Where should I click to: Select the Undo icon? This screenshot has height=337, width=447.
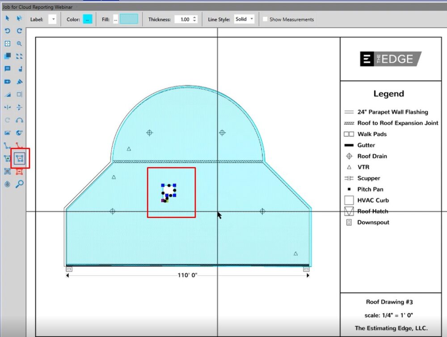[7, 31]
